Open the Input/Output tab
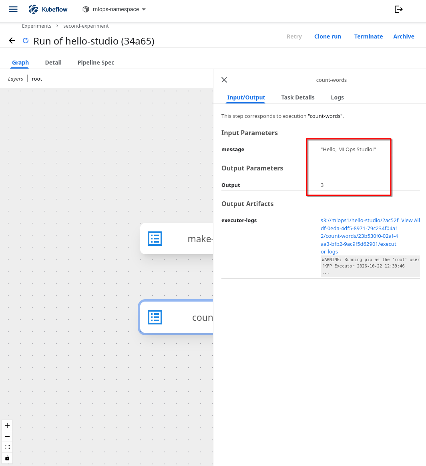 click(246, 97)
